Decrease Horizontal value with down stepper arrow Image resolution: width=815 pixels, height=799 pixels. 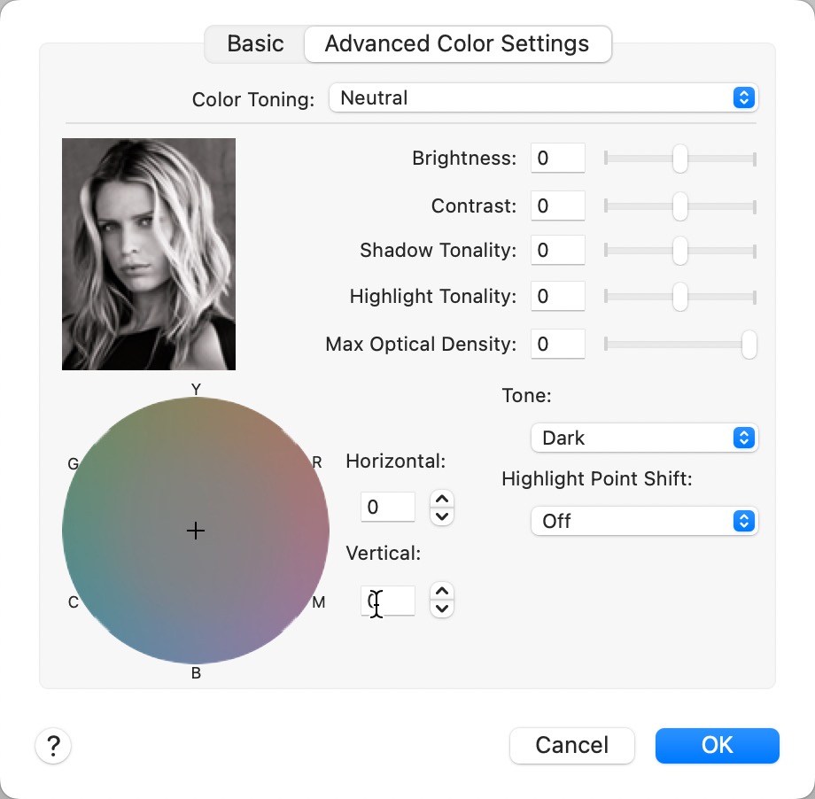click(441, 516)
